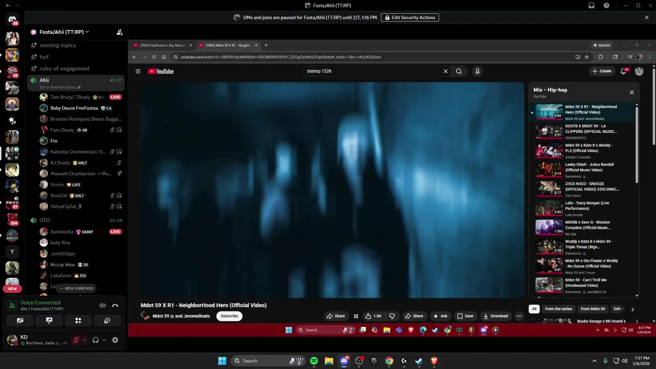The height and width of the screenshot is (369, 656).
Task: Share your screen in Discord voice panel
Action: (49, 320)
